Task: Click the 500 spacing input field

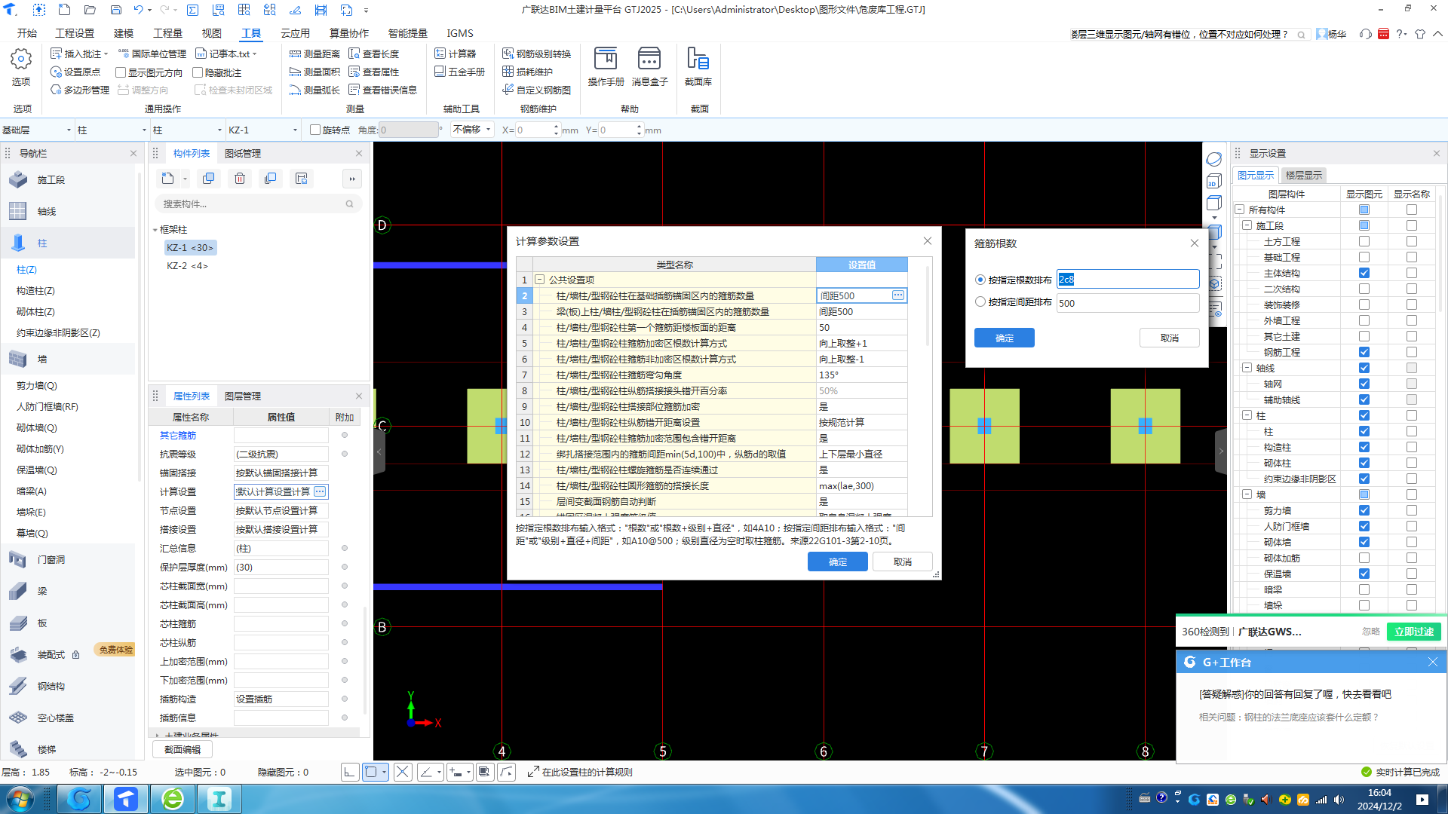Action: click(x=1127, y=303)
